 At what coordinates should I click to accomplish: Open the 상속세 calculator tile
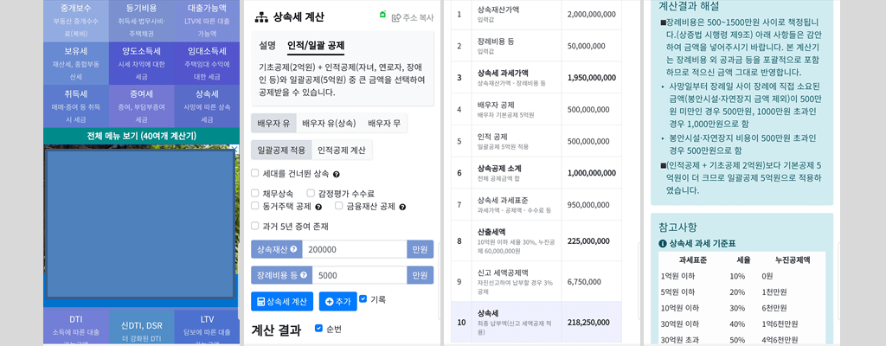click(x=207, y=106)
